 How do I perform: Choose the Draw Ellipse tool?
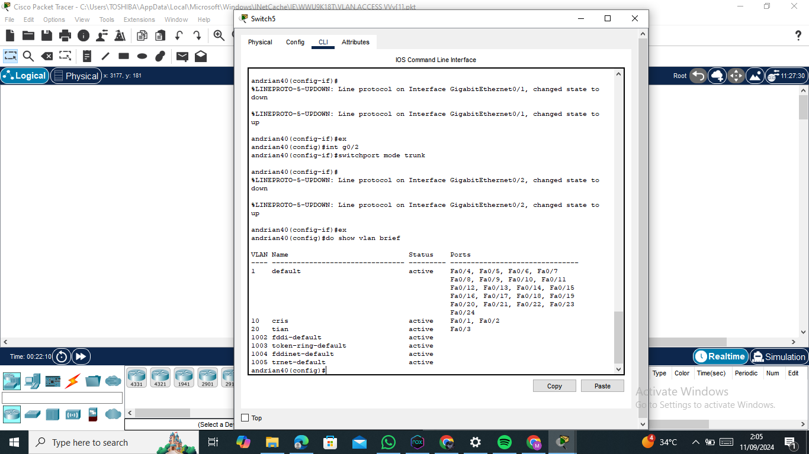pyautogui.click(x=142, y=56)
